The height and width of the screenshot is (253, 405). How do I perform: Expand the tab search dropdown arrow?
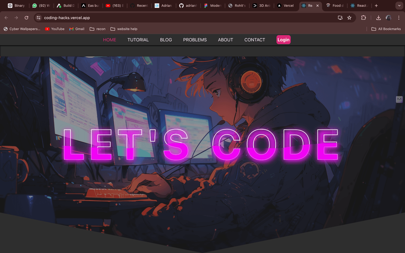[x=399, y=6]
